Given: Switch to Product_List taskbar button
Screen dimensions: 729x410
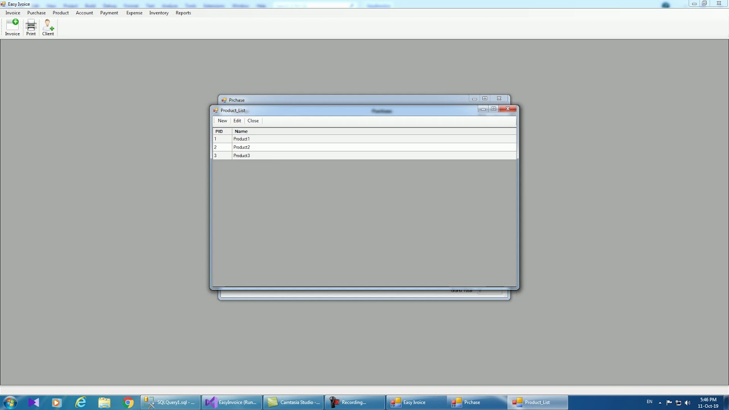Looking at the screenshot, I should tap(539, 403).
